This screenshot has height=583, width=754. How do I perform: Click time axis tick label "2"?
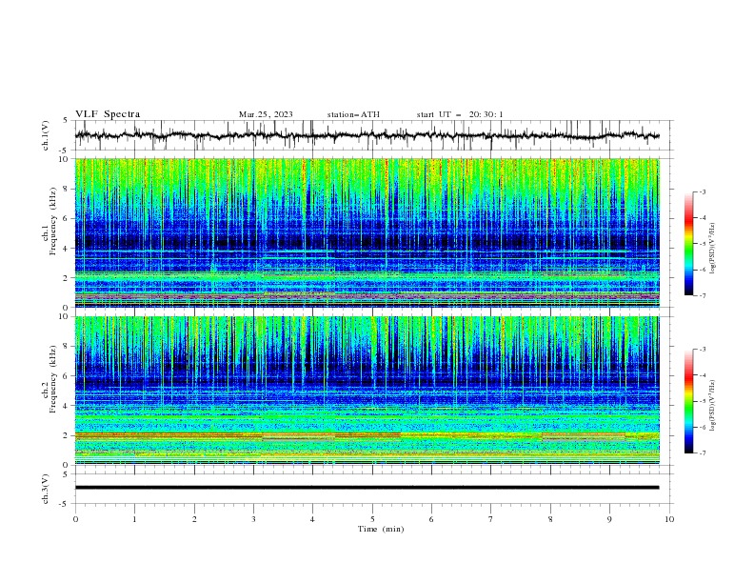(x=194, y=519)
